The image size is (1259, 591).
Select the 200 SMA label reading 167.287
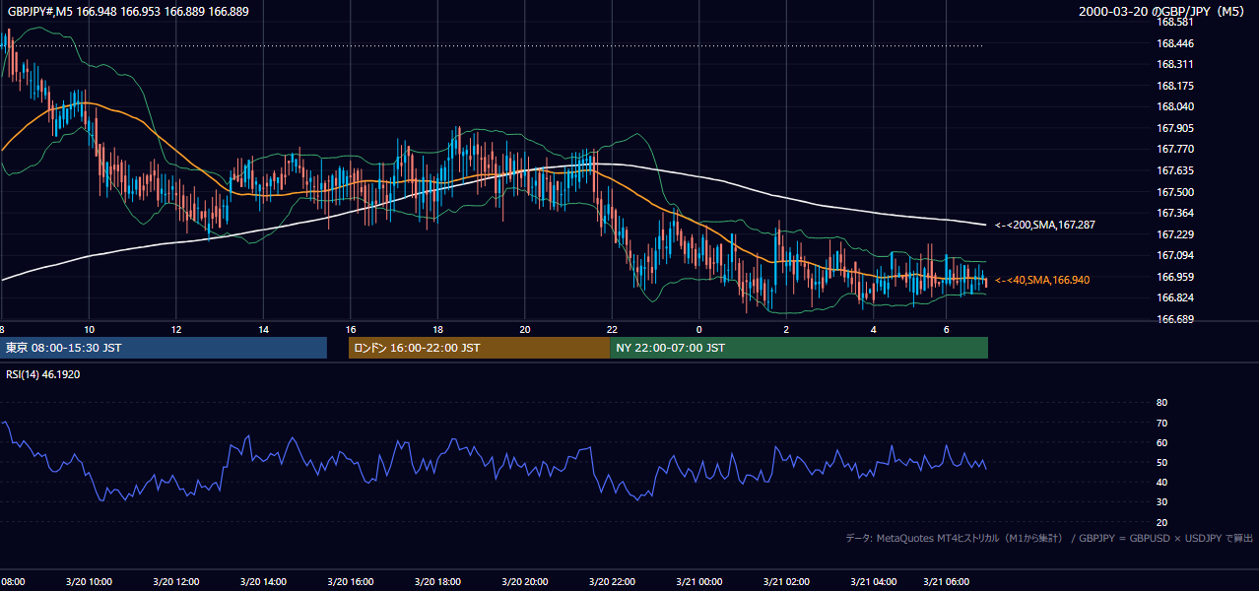pos(1045,225)
